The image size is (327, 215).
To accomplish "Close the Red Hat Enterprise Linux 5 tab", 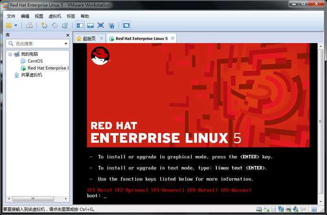I will pos(173,39).
